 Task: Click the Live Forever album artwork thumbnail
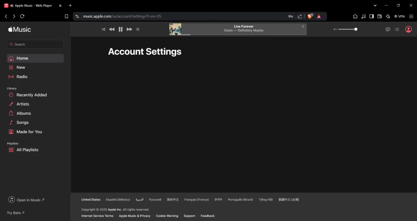175,29
